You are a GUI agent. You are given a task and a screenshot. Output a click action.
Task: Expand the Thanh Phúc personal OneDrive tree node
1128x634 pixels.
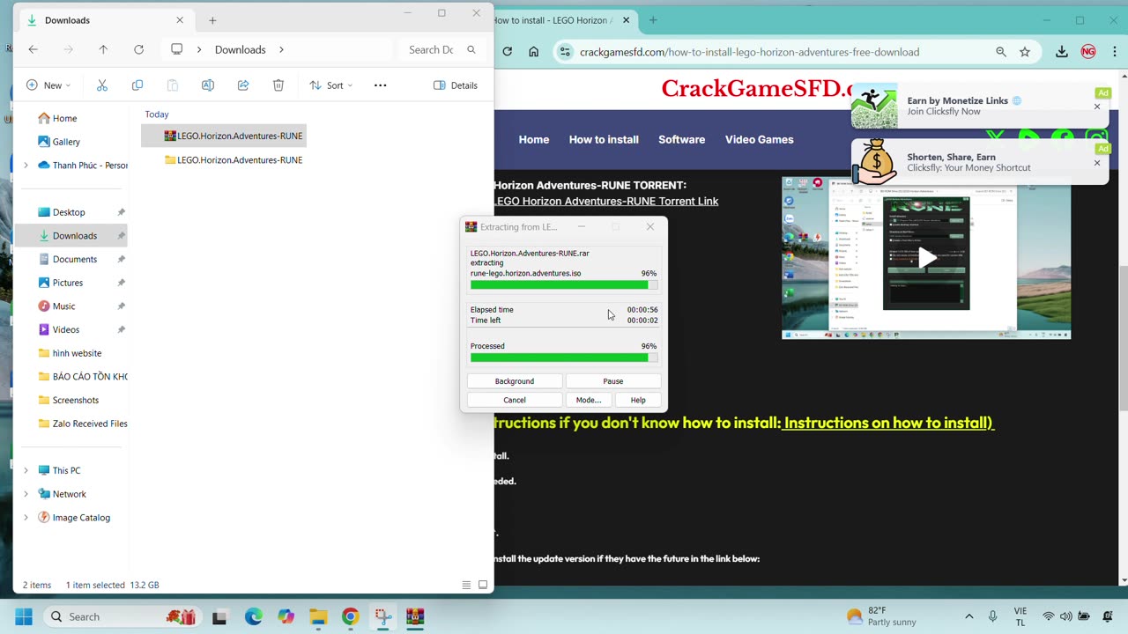(x=26, y=166)
